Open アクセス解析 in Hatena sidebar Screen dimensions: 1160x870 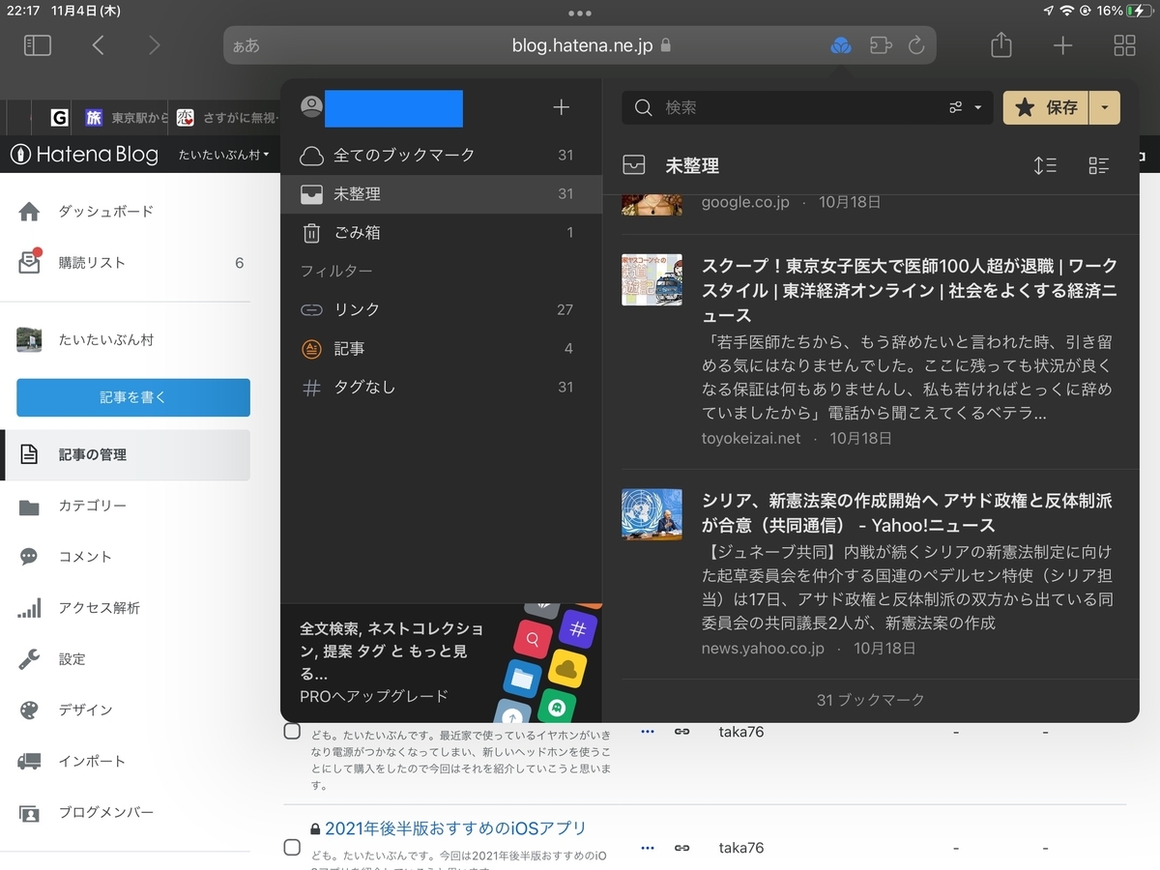(x=99, y=607)
